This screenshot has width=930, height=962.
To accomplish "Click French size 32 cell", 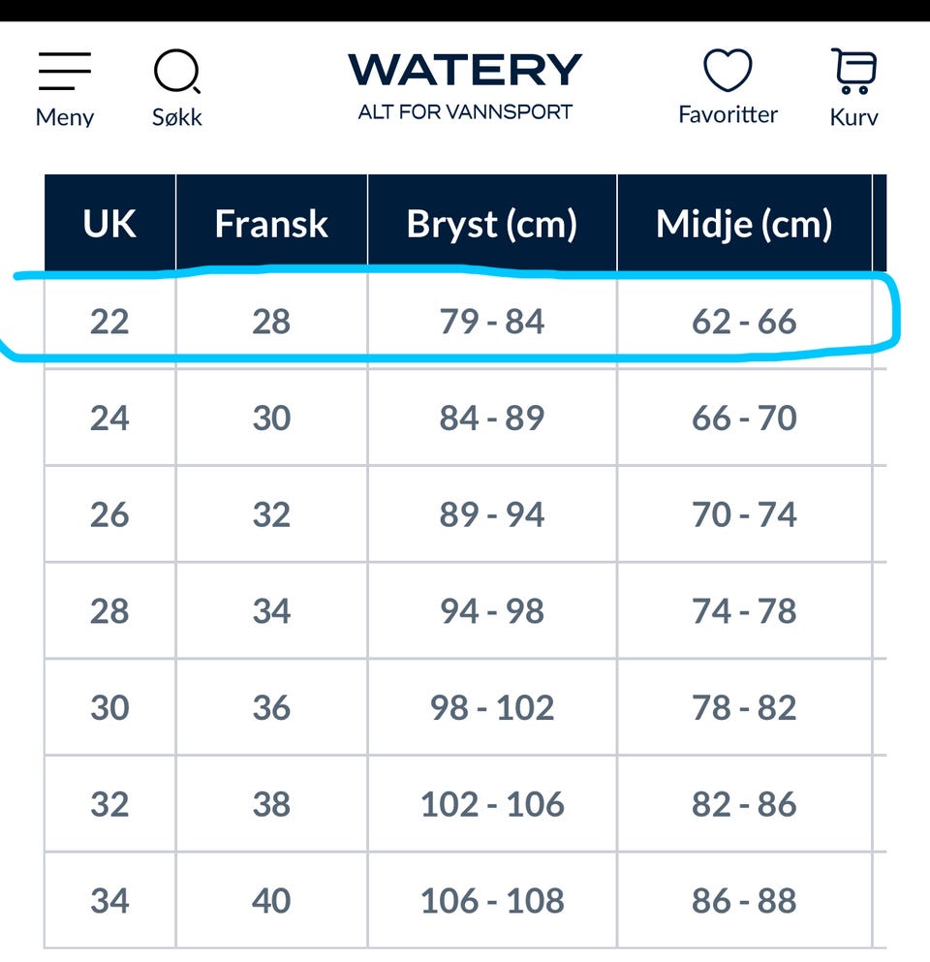I will point(271,514).
